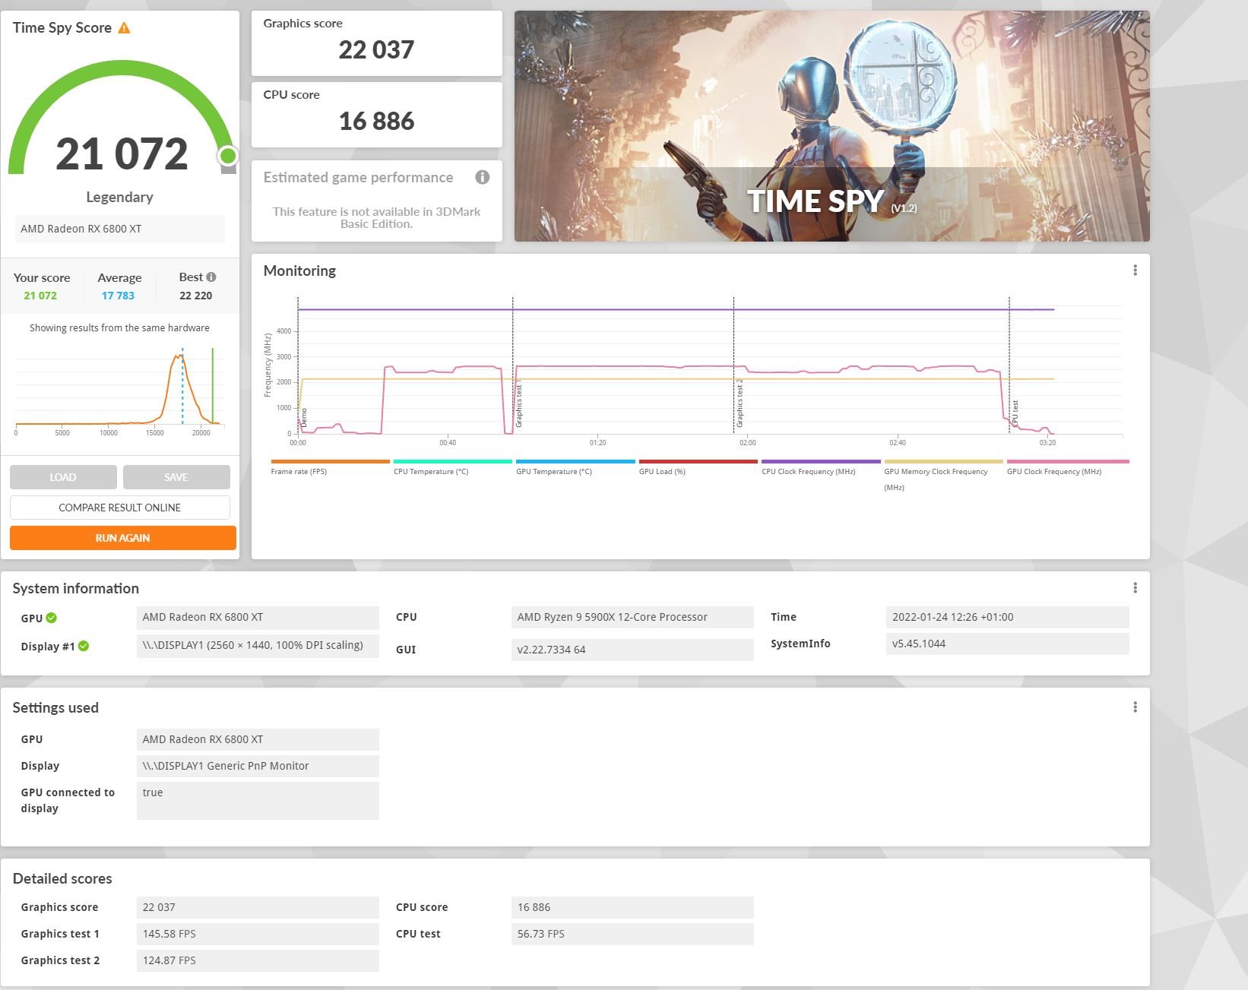The image size is (1248, 990).
Task: Select the SystemInfo version v5.45.1044
Action: (1007, 644)
